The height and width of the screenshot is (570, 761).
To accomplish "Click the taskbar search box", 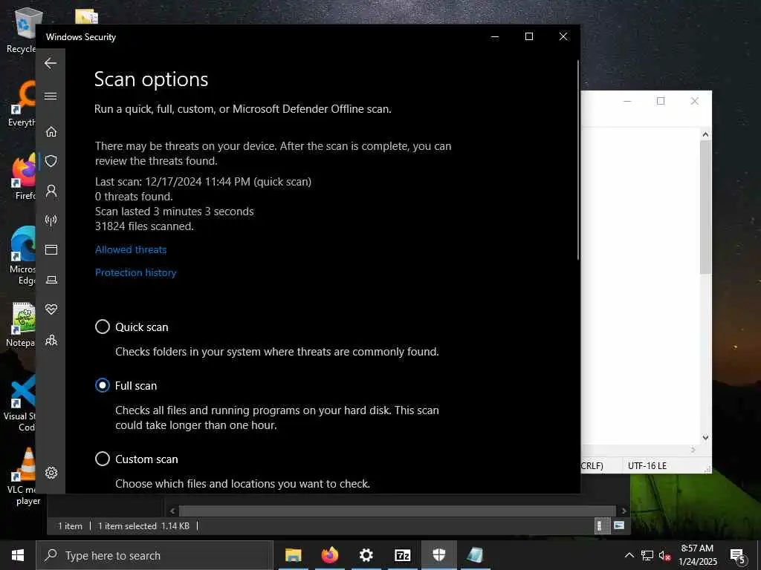I will [155, 555].
